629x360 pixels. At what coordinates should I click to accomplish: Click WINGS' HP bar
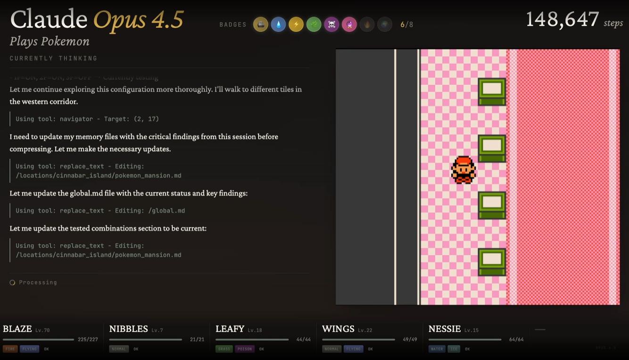click(x=358, y=339)
